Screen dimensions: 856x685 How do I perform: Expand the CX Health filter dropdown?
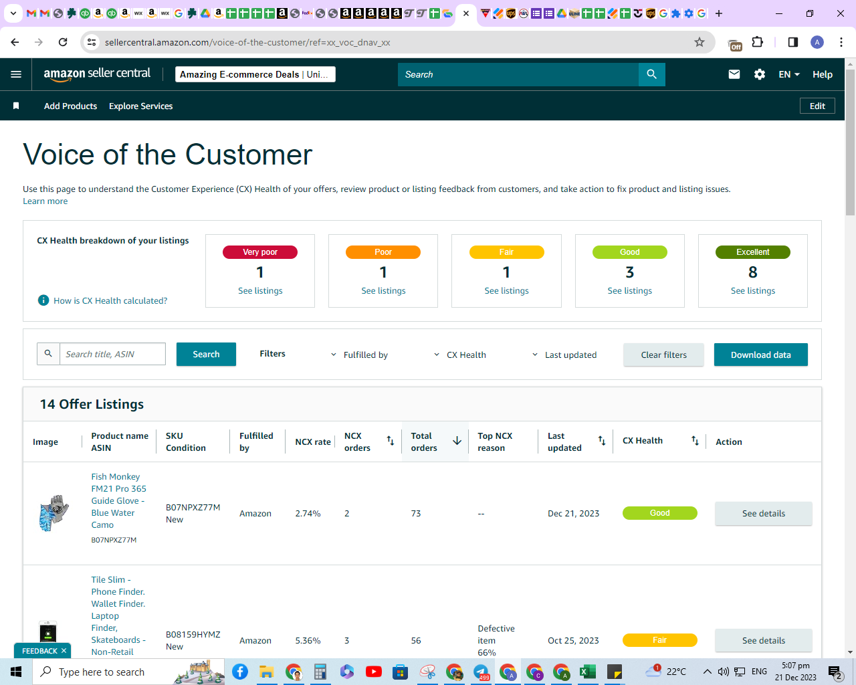460,355
